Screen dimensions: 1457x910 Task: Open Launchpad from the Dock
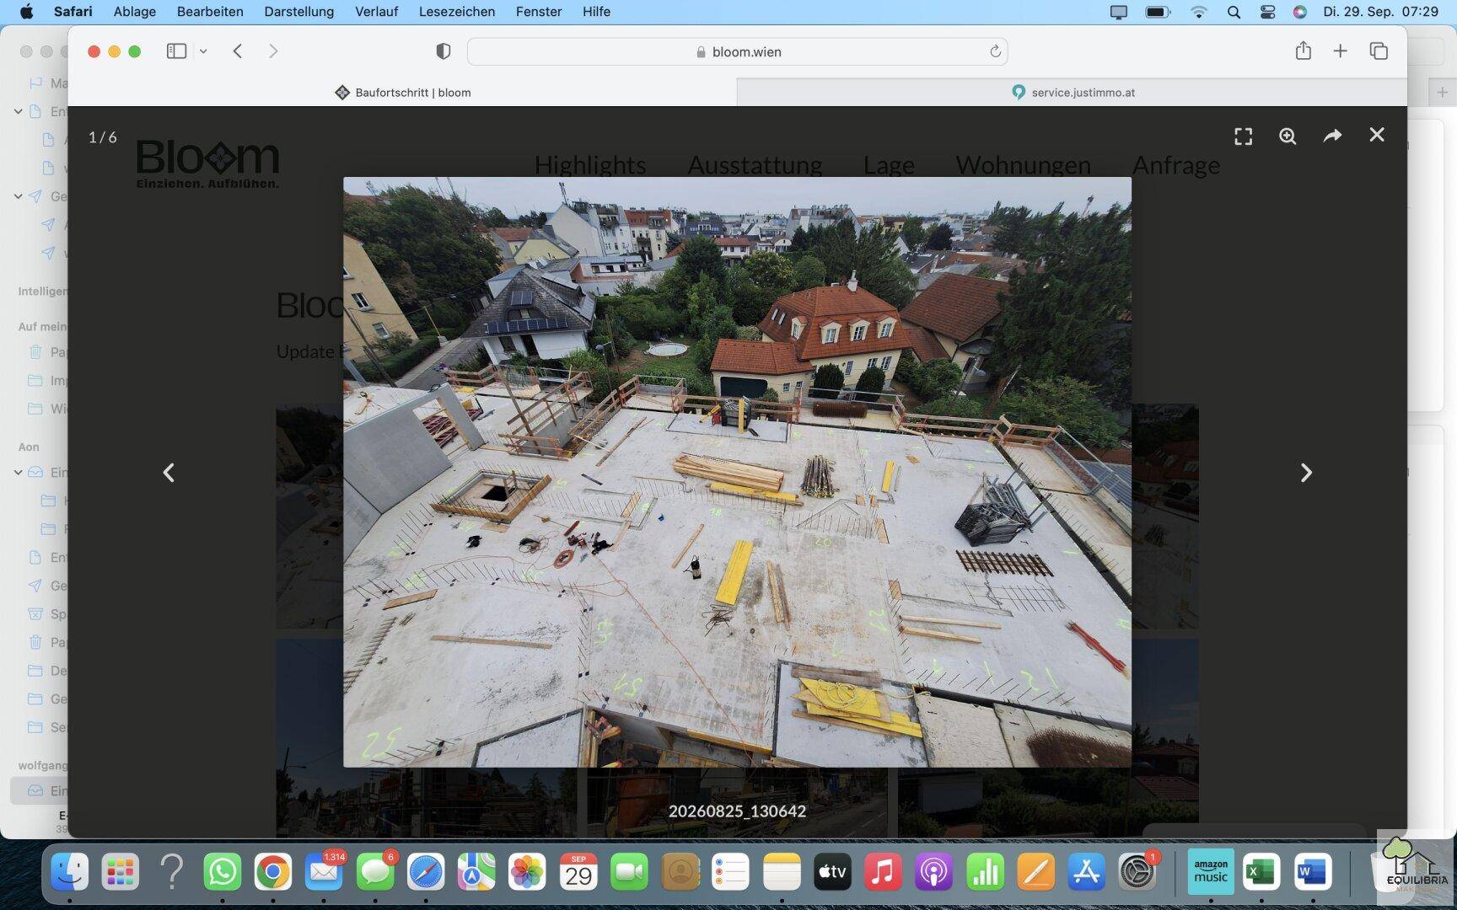121,872
